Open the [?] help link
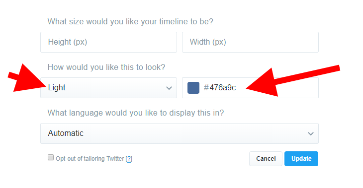The image size is (363, 188). point(129,159)
